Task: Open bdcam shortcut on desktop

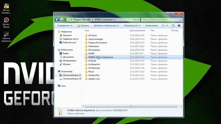Action: 6,22
